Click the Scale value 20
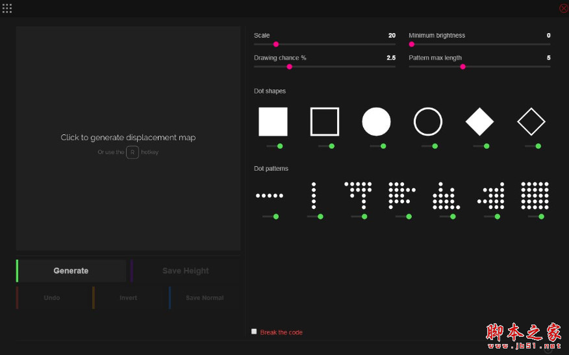Viewport: 569px width, 355px height. [392, 35]
